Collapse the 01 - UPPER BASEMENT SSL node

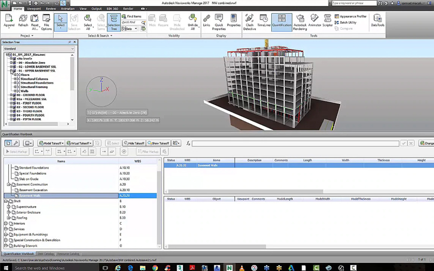tap(11, 71)
